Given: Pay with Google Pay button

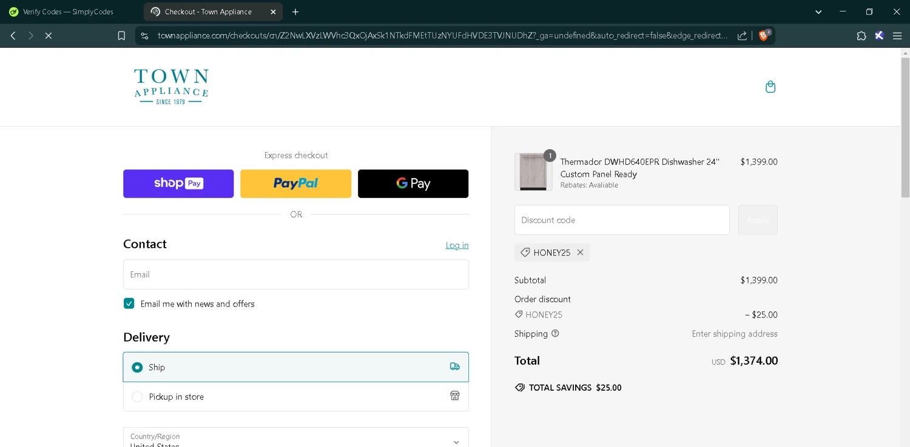Looking at the screenshot, I should (x=413, y=184).
